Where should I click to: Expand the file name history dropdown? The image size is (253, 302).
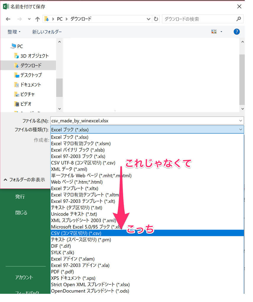coord(241,121)
